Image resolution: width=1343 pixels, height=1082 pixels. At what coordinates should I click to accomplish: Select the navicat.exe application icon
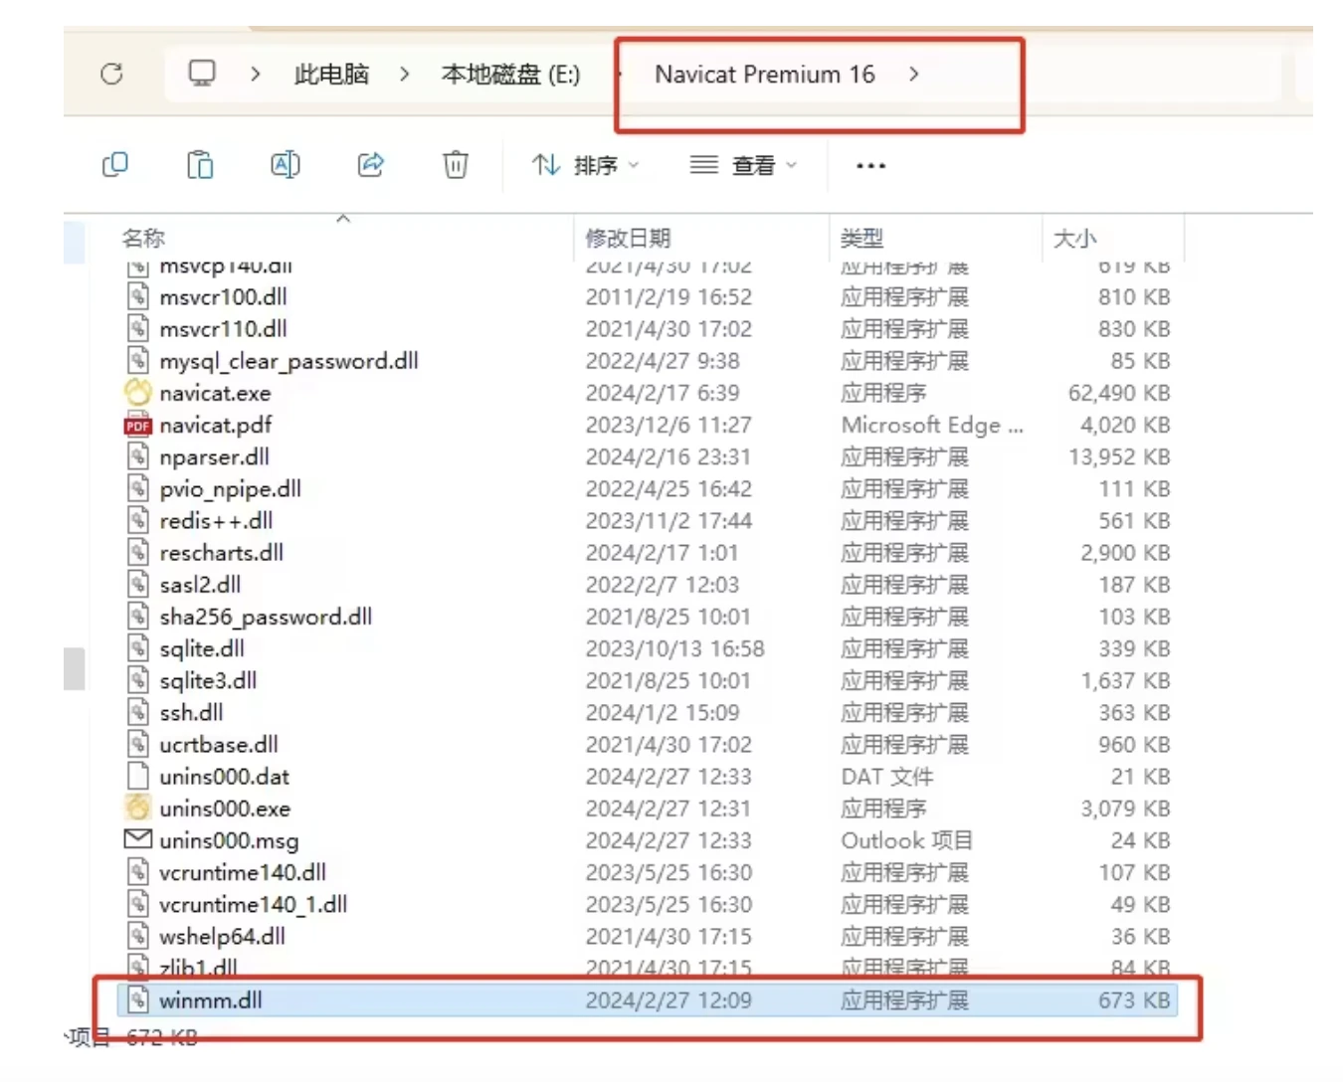tap(138, 393)
